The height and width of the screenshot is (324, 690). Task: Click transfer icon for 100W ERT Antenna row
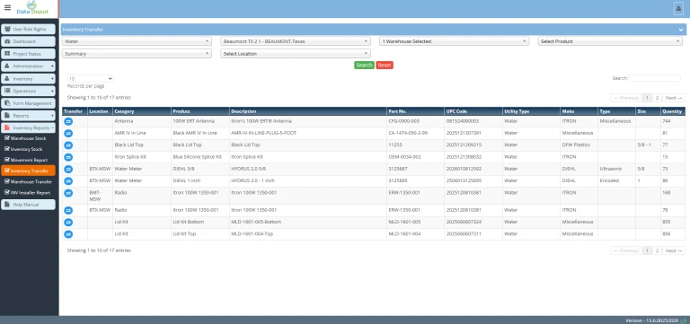[68, 121]
